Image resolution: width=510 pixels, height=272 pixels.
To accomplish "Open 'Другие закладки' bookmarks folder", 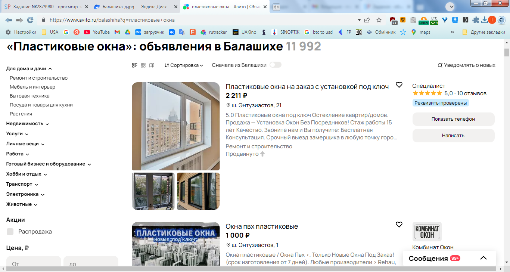I will 483,32.
